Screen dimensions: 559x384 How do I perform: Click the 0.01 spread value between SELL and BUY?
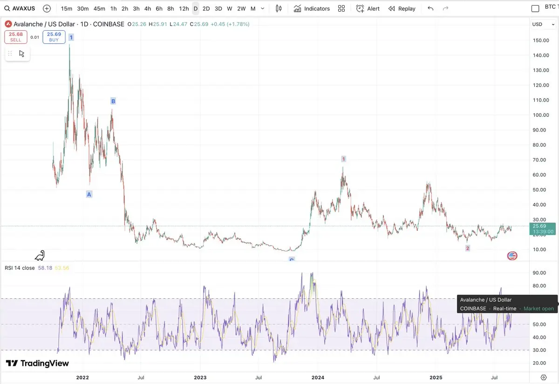coord(35,37)
